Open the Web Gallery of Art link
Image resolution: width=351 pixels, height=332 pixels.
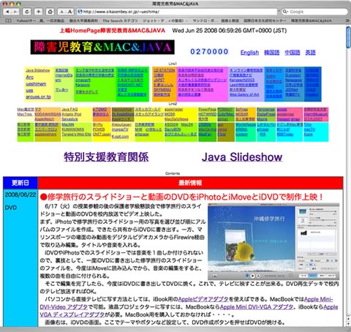point(244,94)
